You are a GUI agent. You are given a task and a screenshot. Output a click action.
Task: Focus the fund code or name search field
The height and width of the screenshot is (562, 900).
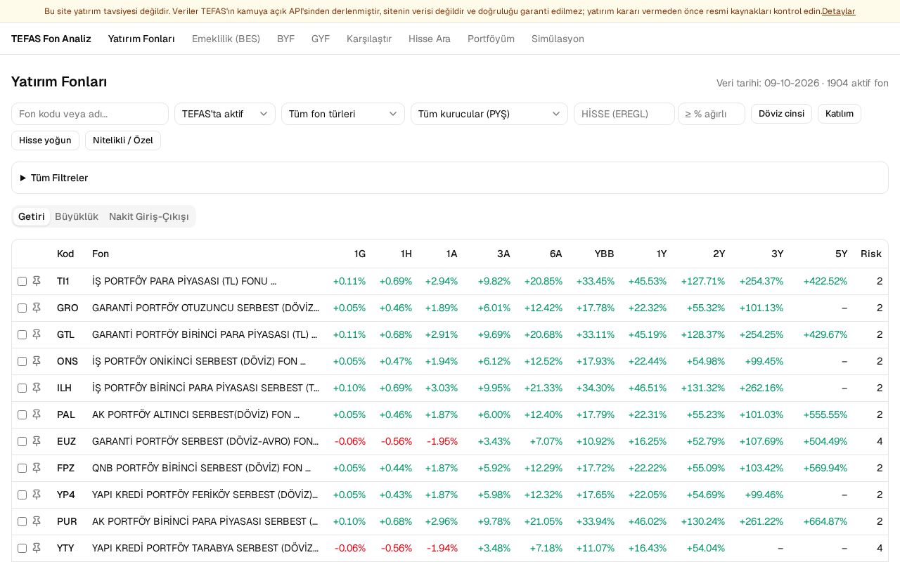tap(90, 114)
